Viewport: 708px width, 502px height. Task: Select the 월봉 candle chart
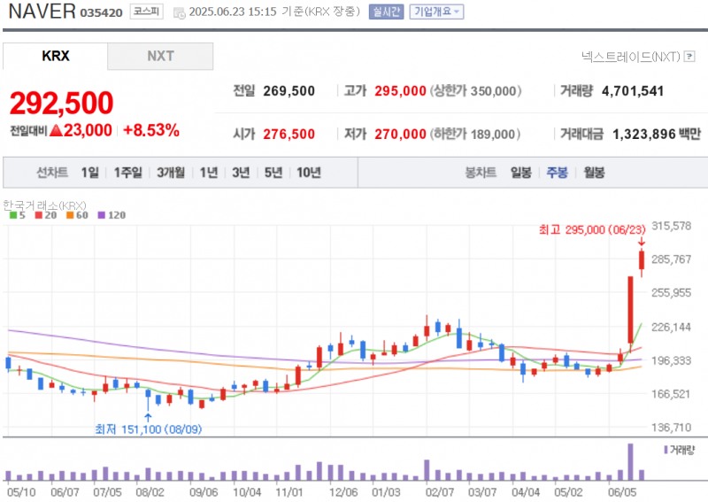pos(594,172)
